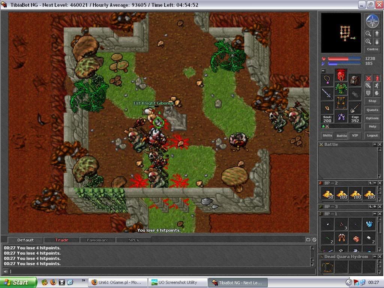Select the red helmet slot

point(341,75)
